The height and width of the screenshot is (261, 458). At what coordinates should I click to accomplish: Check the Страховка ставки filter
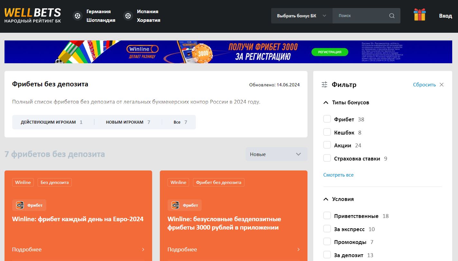(x=327, y=158)
